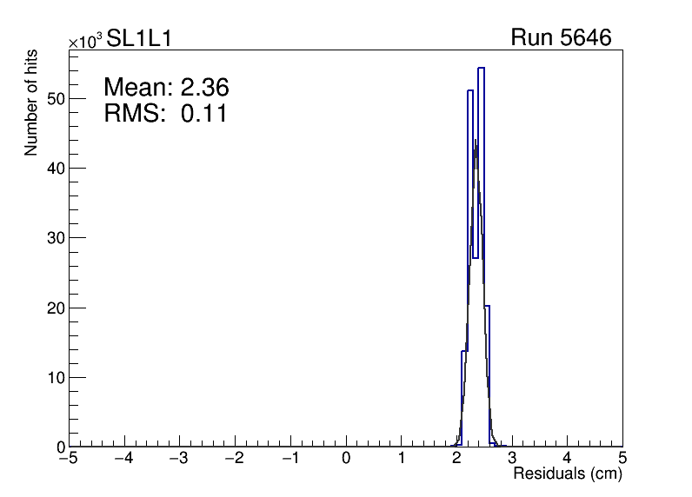Select y-axis tick label 20
The image size is (692, 497).
click(57, 308)
